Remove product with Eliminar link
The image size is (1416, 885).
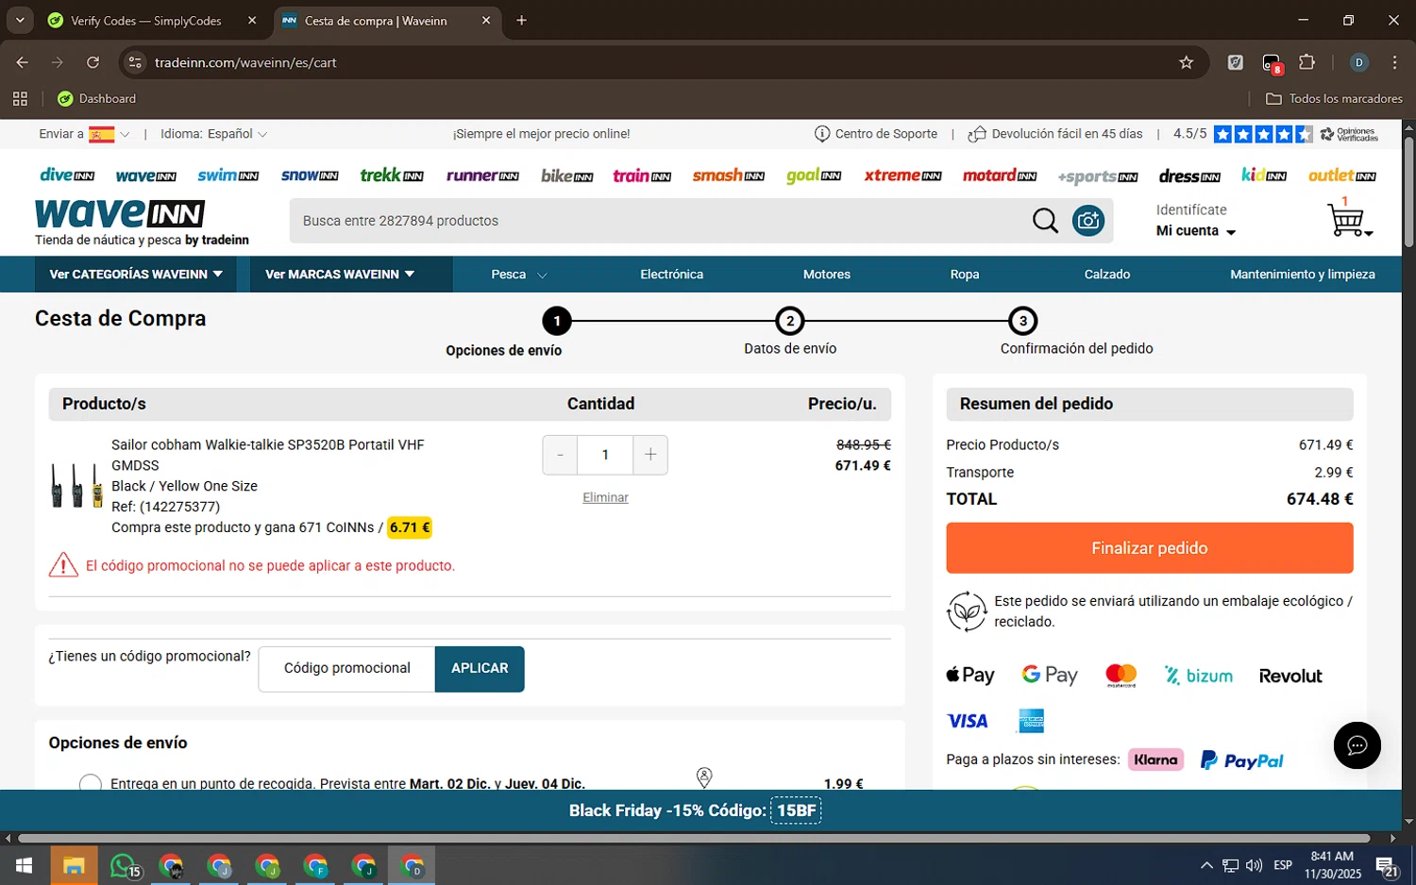point(605,497)
